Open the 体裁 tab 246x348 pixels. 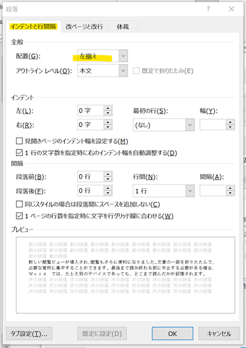point(123,27)
